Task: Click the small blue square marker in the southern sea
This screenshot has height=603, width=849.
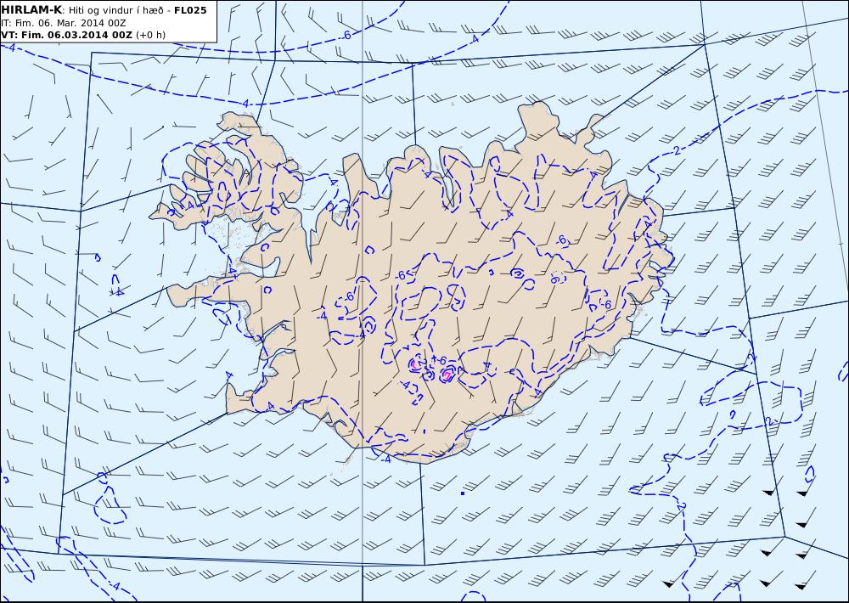Action: coord(463,493)
